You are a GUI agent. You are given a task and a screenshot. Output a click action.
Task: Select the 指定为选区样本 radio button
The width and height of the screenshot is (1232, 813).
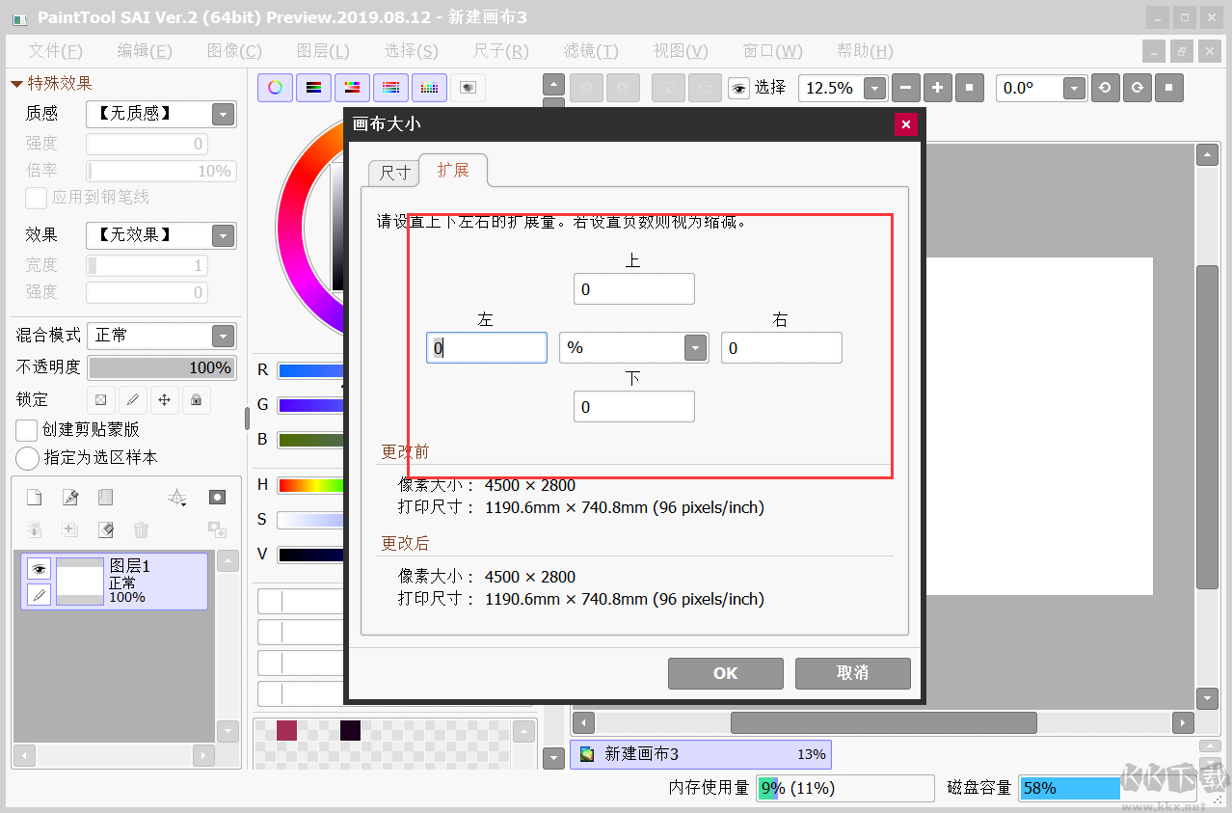coord(27,458)
